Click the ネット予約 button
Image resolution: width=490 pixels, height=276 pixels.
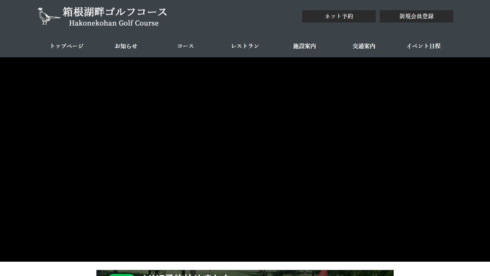click(x=339, y=16)
